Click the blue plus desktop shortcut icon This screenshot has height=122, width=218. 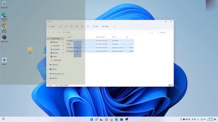tap(4, 61)
